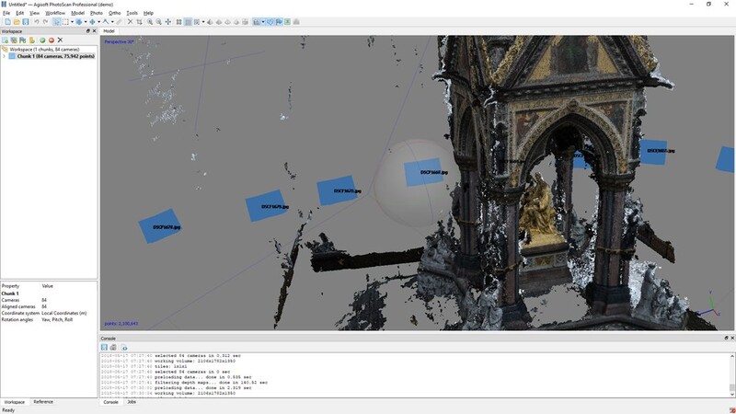Viewport: 736px width, 414px height.
Task: Show the sparse point cloud
Action: click(178, 21)
